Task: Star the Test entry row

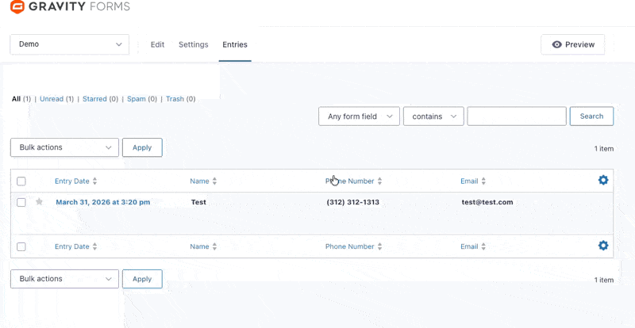Action: coord(39,201)
